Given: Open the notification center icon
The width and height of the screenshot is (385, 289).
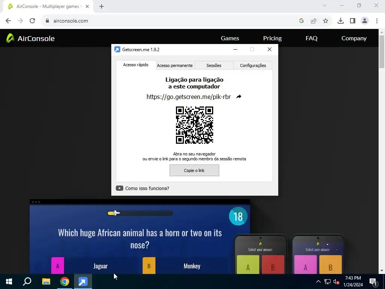Looking at the screenshot, I should tap(373, 281).
